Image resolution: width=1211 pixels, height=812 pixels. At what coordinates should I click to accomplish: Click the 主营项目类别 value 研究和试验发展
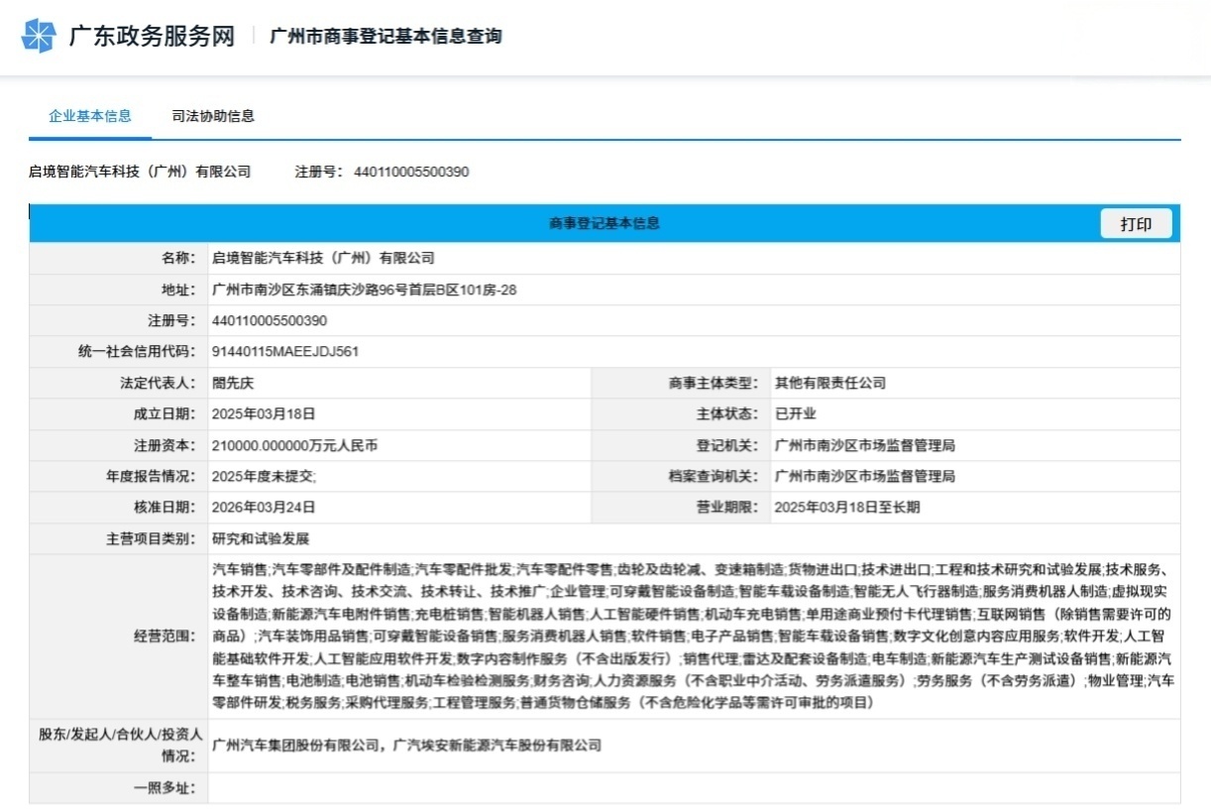point(261,538)
